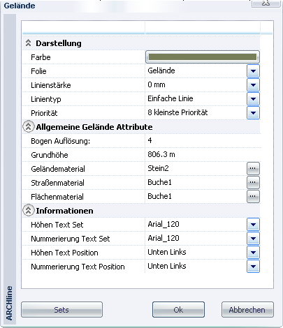
Task: Collapse the Informationen section
Action: [29, 211]
